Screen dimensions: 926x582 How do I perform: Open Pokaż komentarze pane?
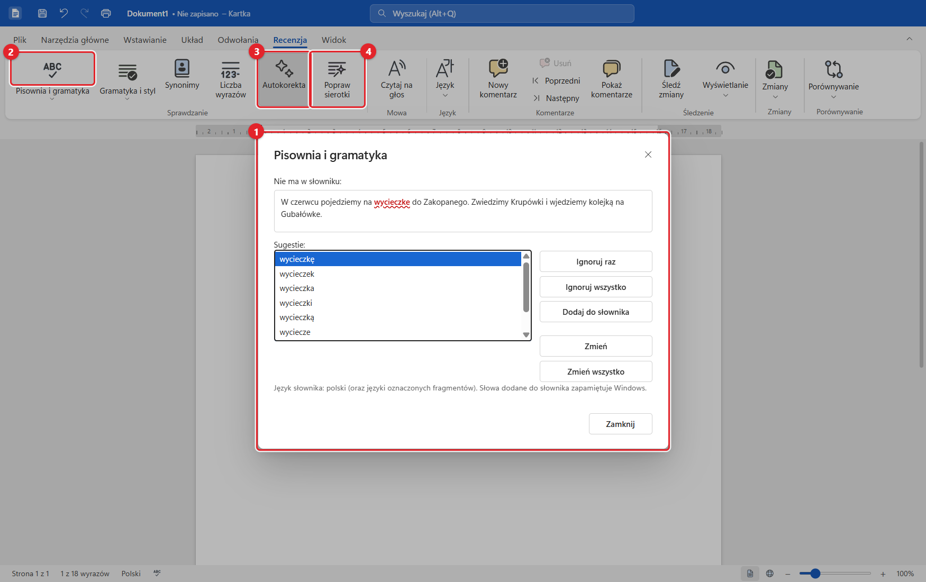coord(612,79)
